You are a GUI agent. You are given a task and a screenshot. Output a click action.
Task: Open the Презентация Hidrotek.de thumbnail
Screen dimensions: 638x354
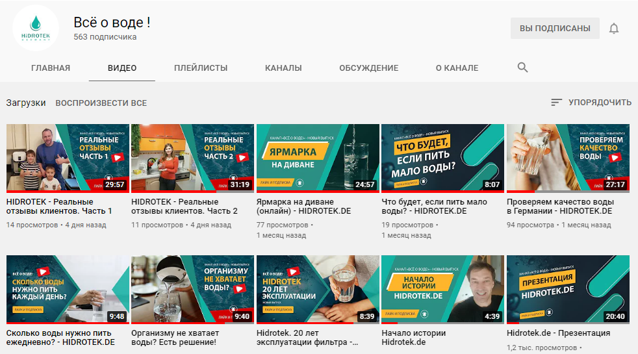568,290
